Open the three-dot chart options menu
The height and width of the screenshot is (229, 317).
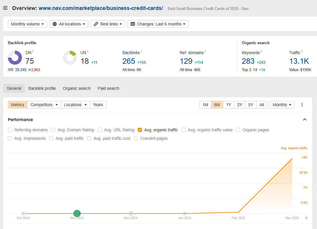point(302,105)
